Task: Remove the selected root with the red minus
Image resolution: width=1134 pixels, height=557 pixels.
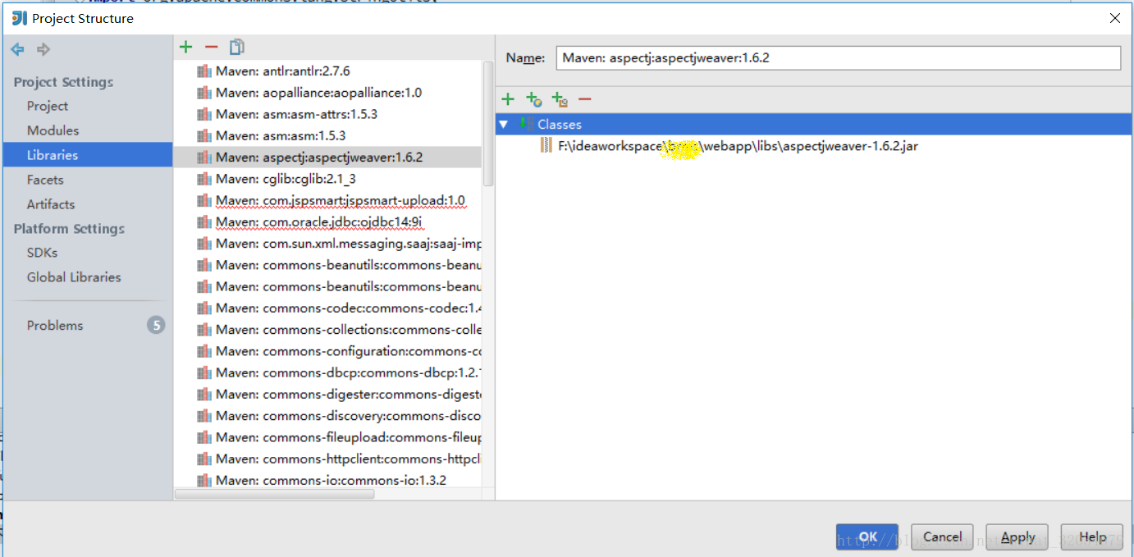Action: pyautogui.click(x=585, y=99)
